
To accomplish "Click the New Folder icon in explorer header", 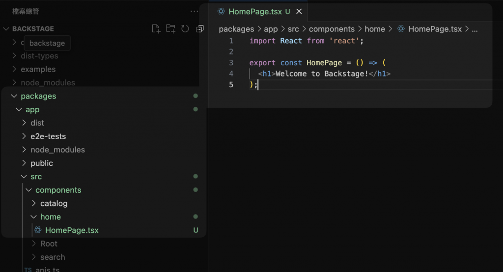I will [170, 29].
